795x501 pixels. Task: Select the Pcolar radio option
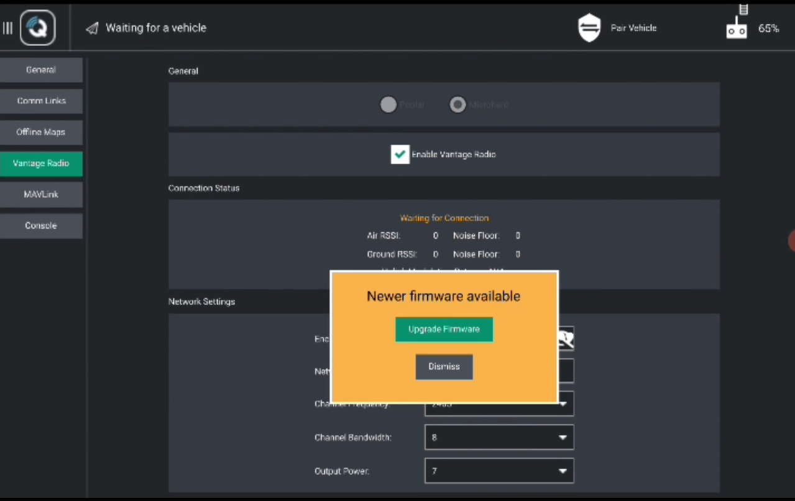388,105
